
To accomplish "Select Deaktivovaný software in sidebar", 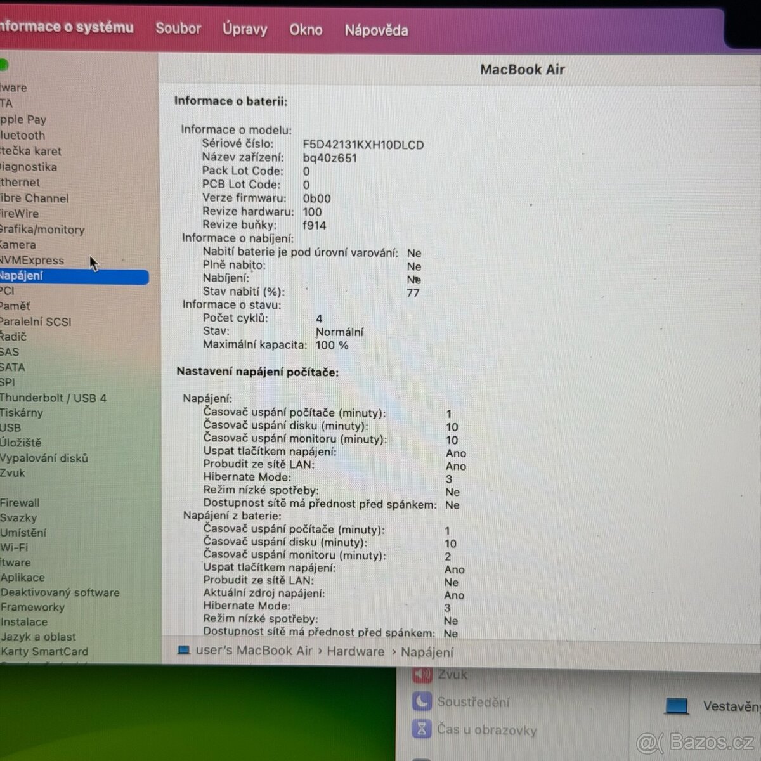I will [x=60, y=593].
